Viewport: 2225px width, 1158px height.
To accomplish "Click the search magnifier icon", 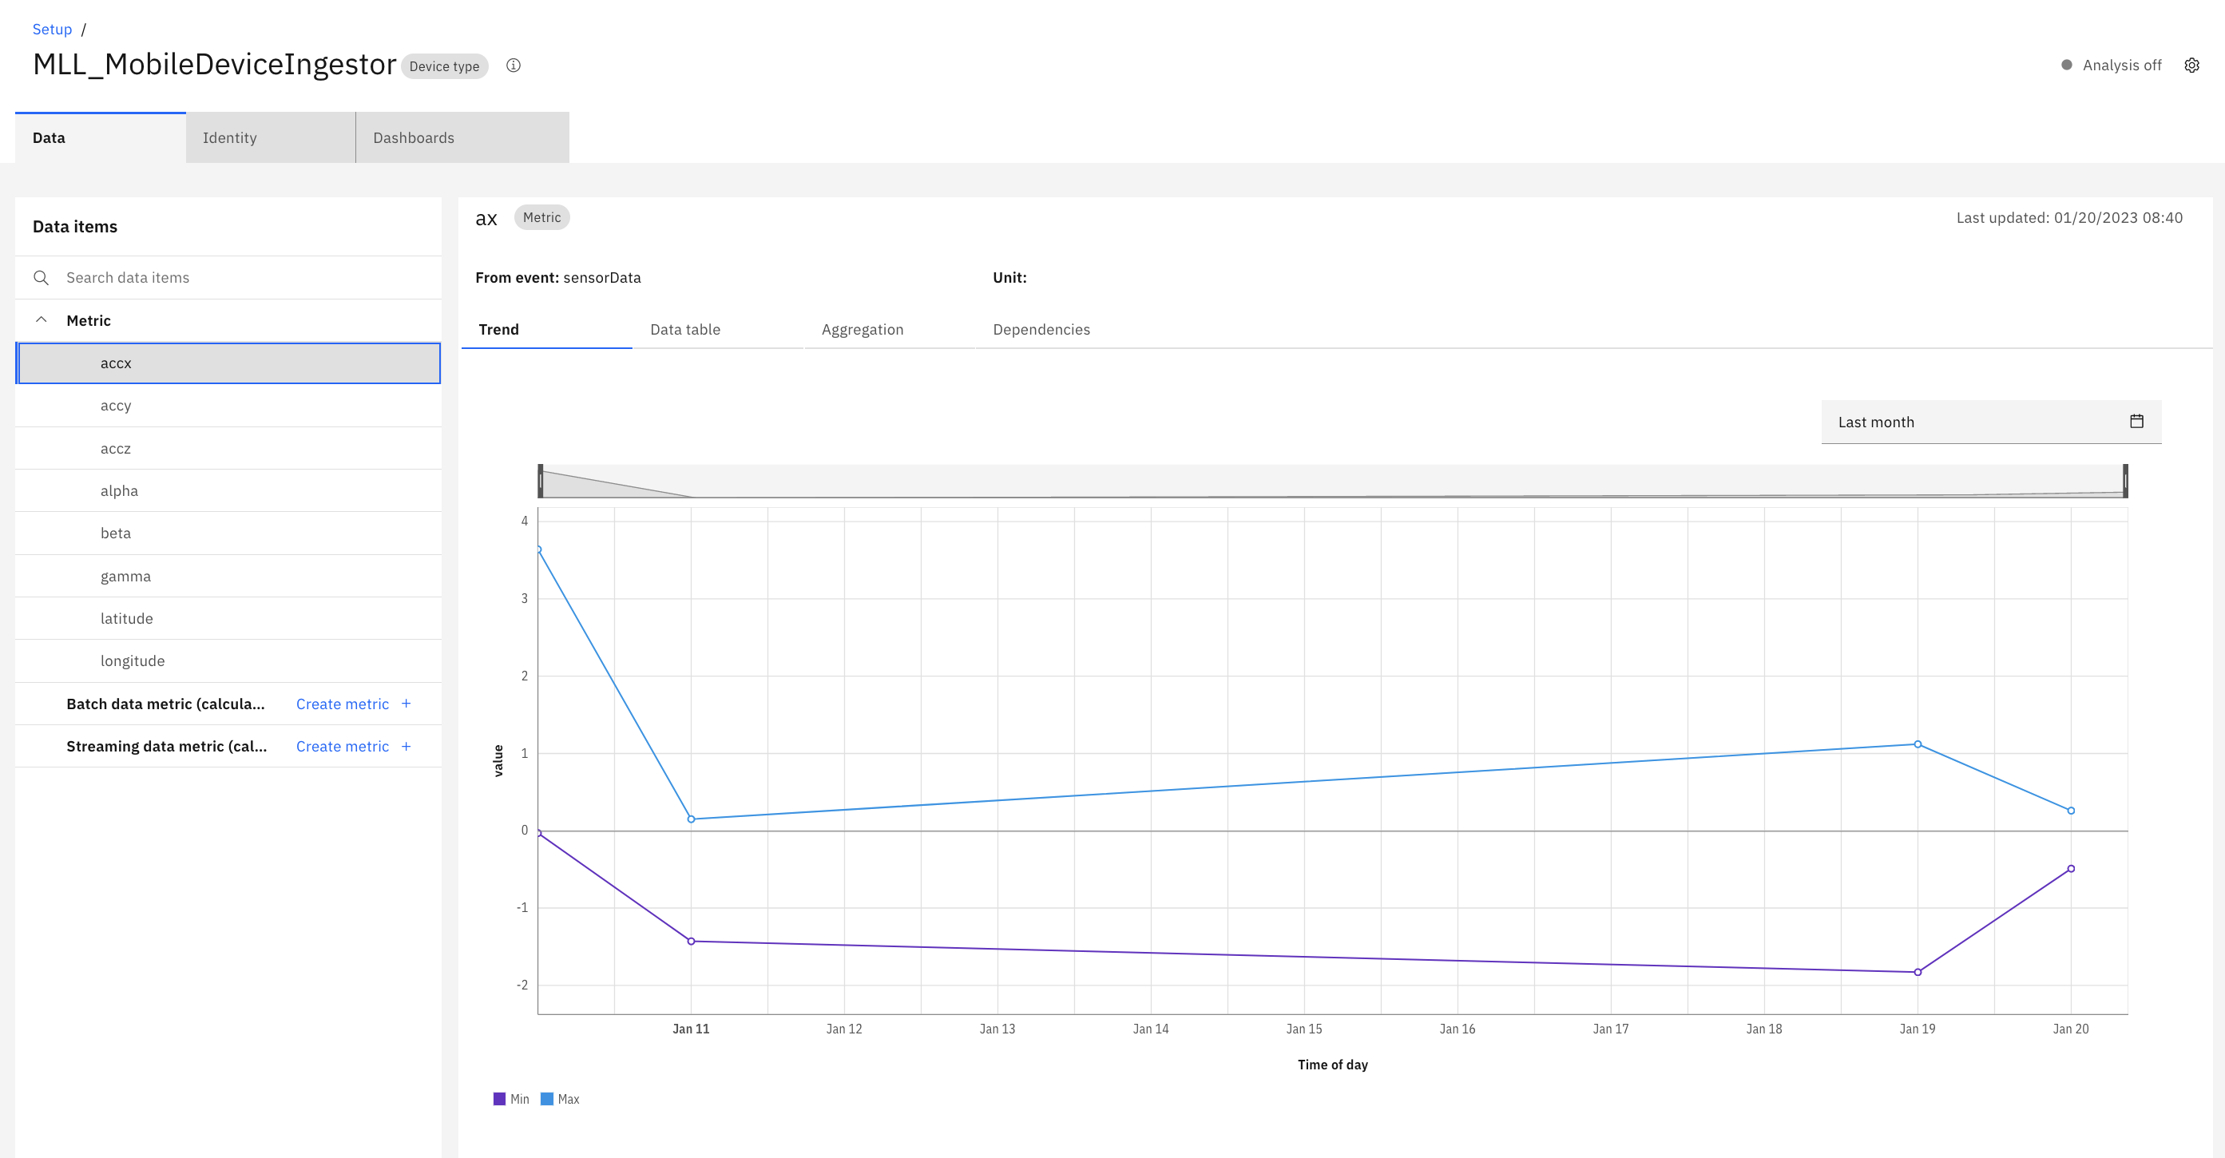I will (x=41, y=277).
